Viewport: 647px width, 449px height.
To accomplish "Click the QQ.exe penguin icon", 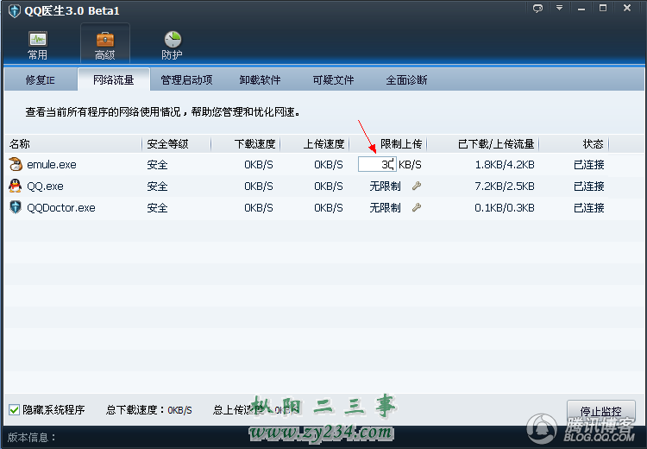I will (x=16, y=186).
